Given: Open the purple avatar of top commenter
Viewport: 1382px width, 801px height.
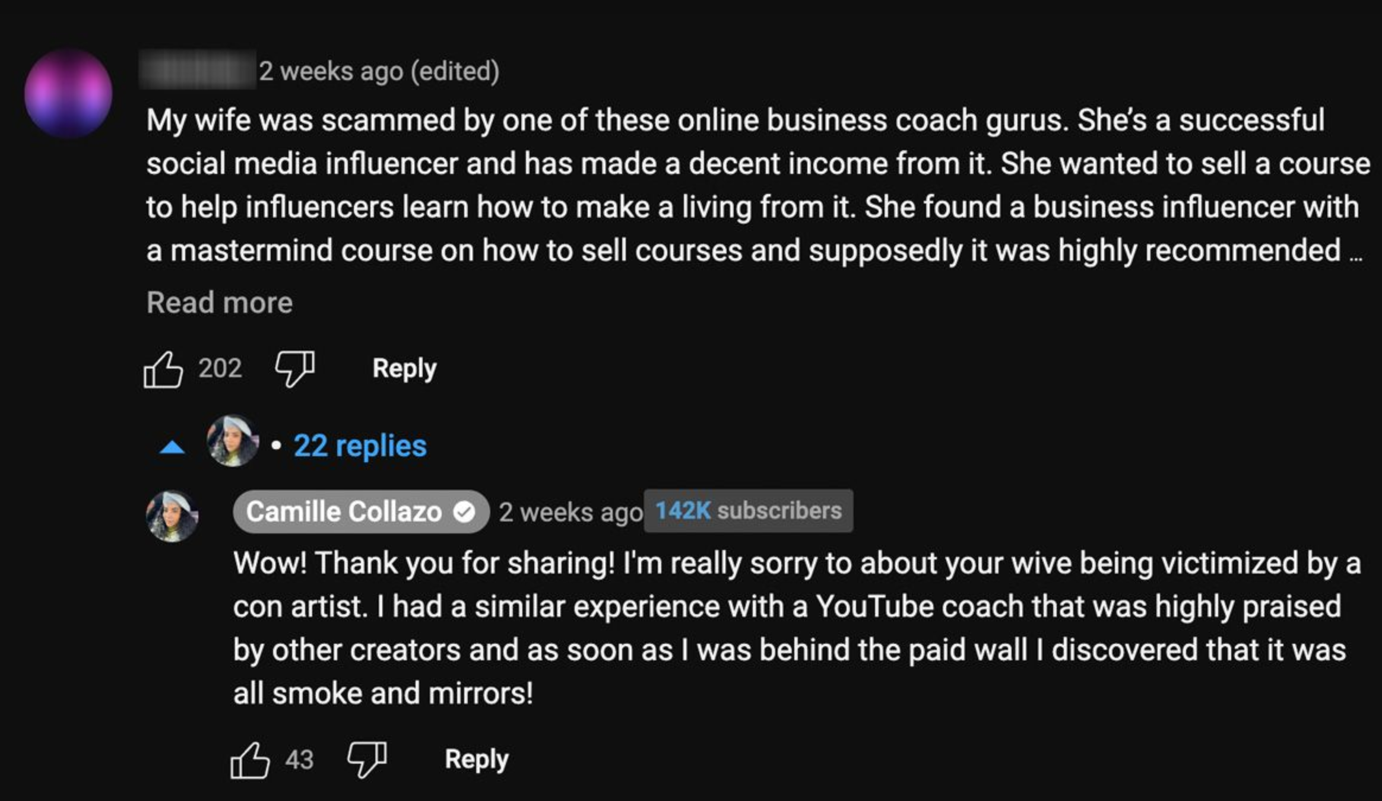Looking at the screenshot, I should pyautogui.click(x=68, y=93).
